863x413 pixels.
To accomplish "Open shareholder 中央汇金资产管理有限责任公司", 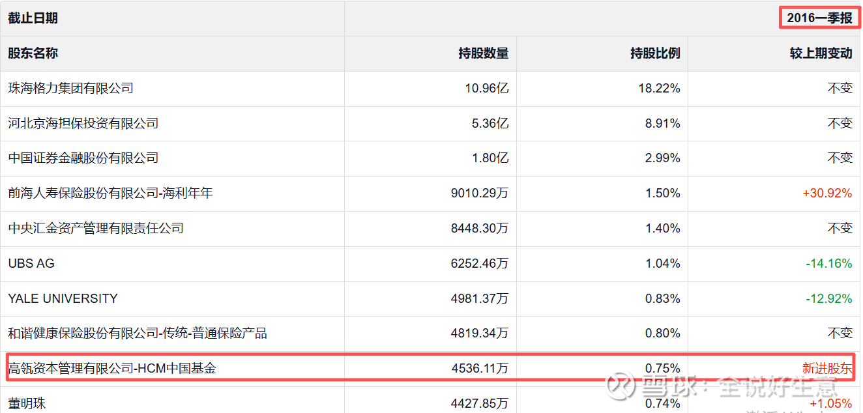I will 96,228.
